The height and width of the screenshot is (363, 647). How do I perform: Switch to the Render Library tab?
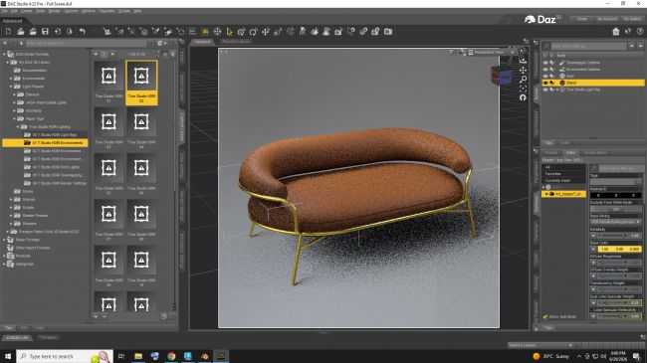[x=235, y=41]
